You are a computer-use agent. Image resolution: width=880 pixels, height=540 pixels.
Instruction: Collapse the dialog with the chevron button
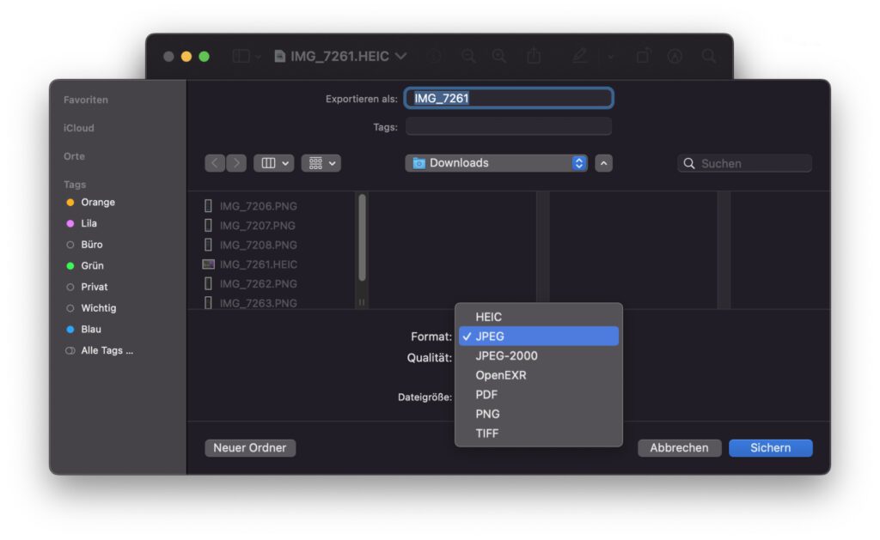pyautogui.click(x=603, y=163)
